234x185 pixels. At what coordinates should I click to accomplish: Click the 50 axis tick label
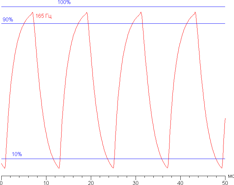[x=225, y=183]
